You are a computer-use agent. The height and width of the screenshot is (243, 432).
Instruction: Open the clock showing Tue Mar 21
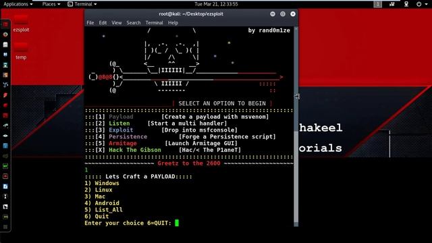[216, 4]
